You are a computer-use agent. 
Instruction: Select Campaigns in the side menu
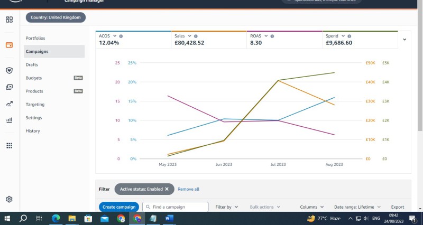pyautogui.click(x=54, y=51)
